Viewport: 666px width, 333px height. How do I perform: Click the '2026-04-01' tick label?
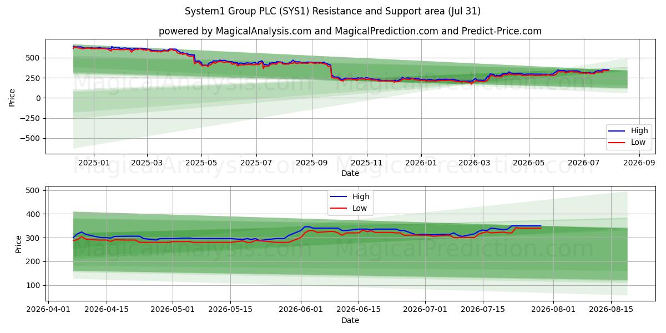pyautogui.click(x=47, y=310)
